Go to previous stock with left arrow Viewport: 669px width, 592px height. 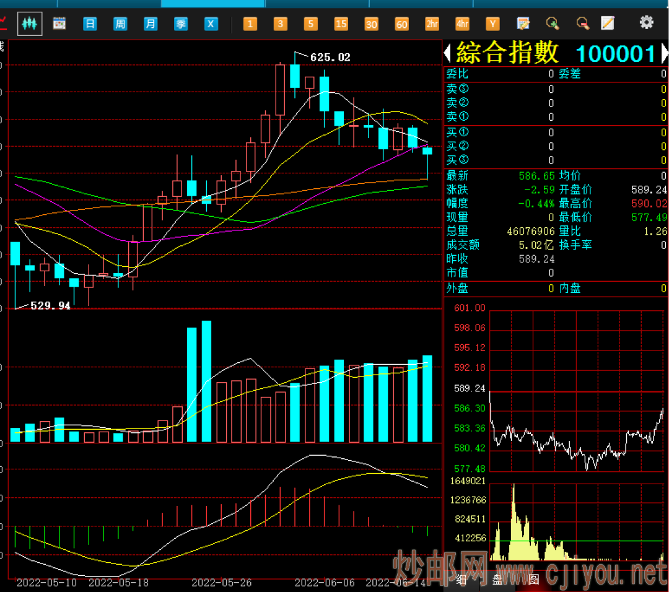447,54
